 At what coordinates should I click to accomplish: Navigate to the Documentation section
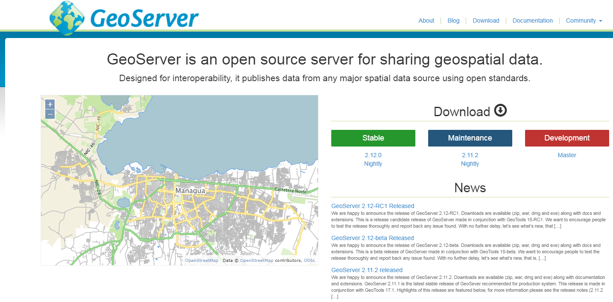(x=532, y=21)
